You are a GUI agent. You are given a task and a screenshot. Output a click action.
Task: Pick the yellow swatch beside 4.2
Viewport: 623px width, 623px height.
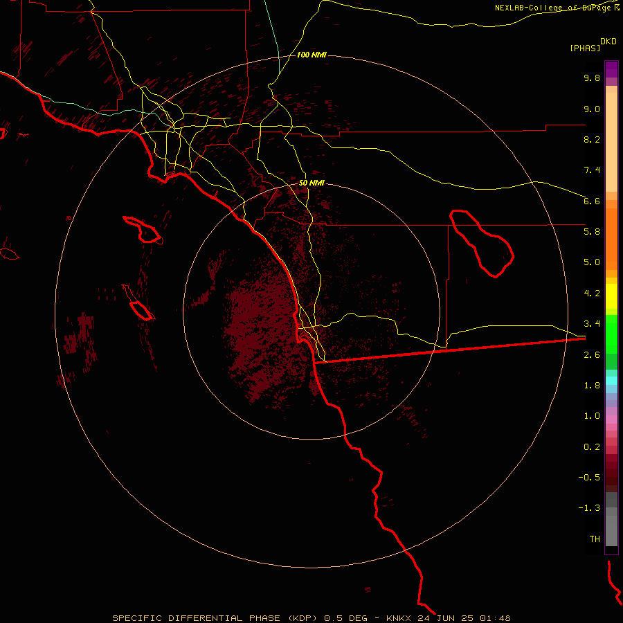[x=611, y=296]
